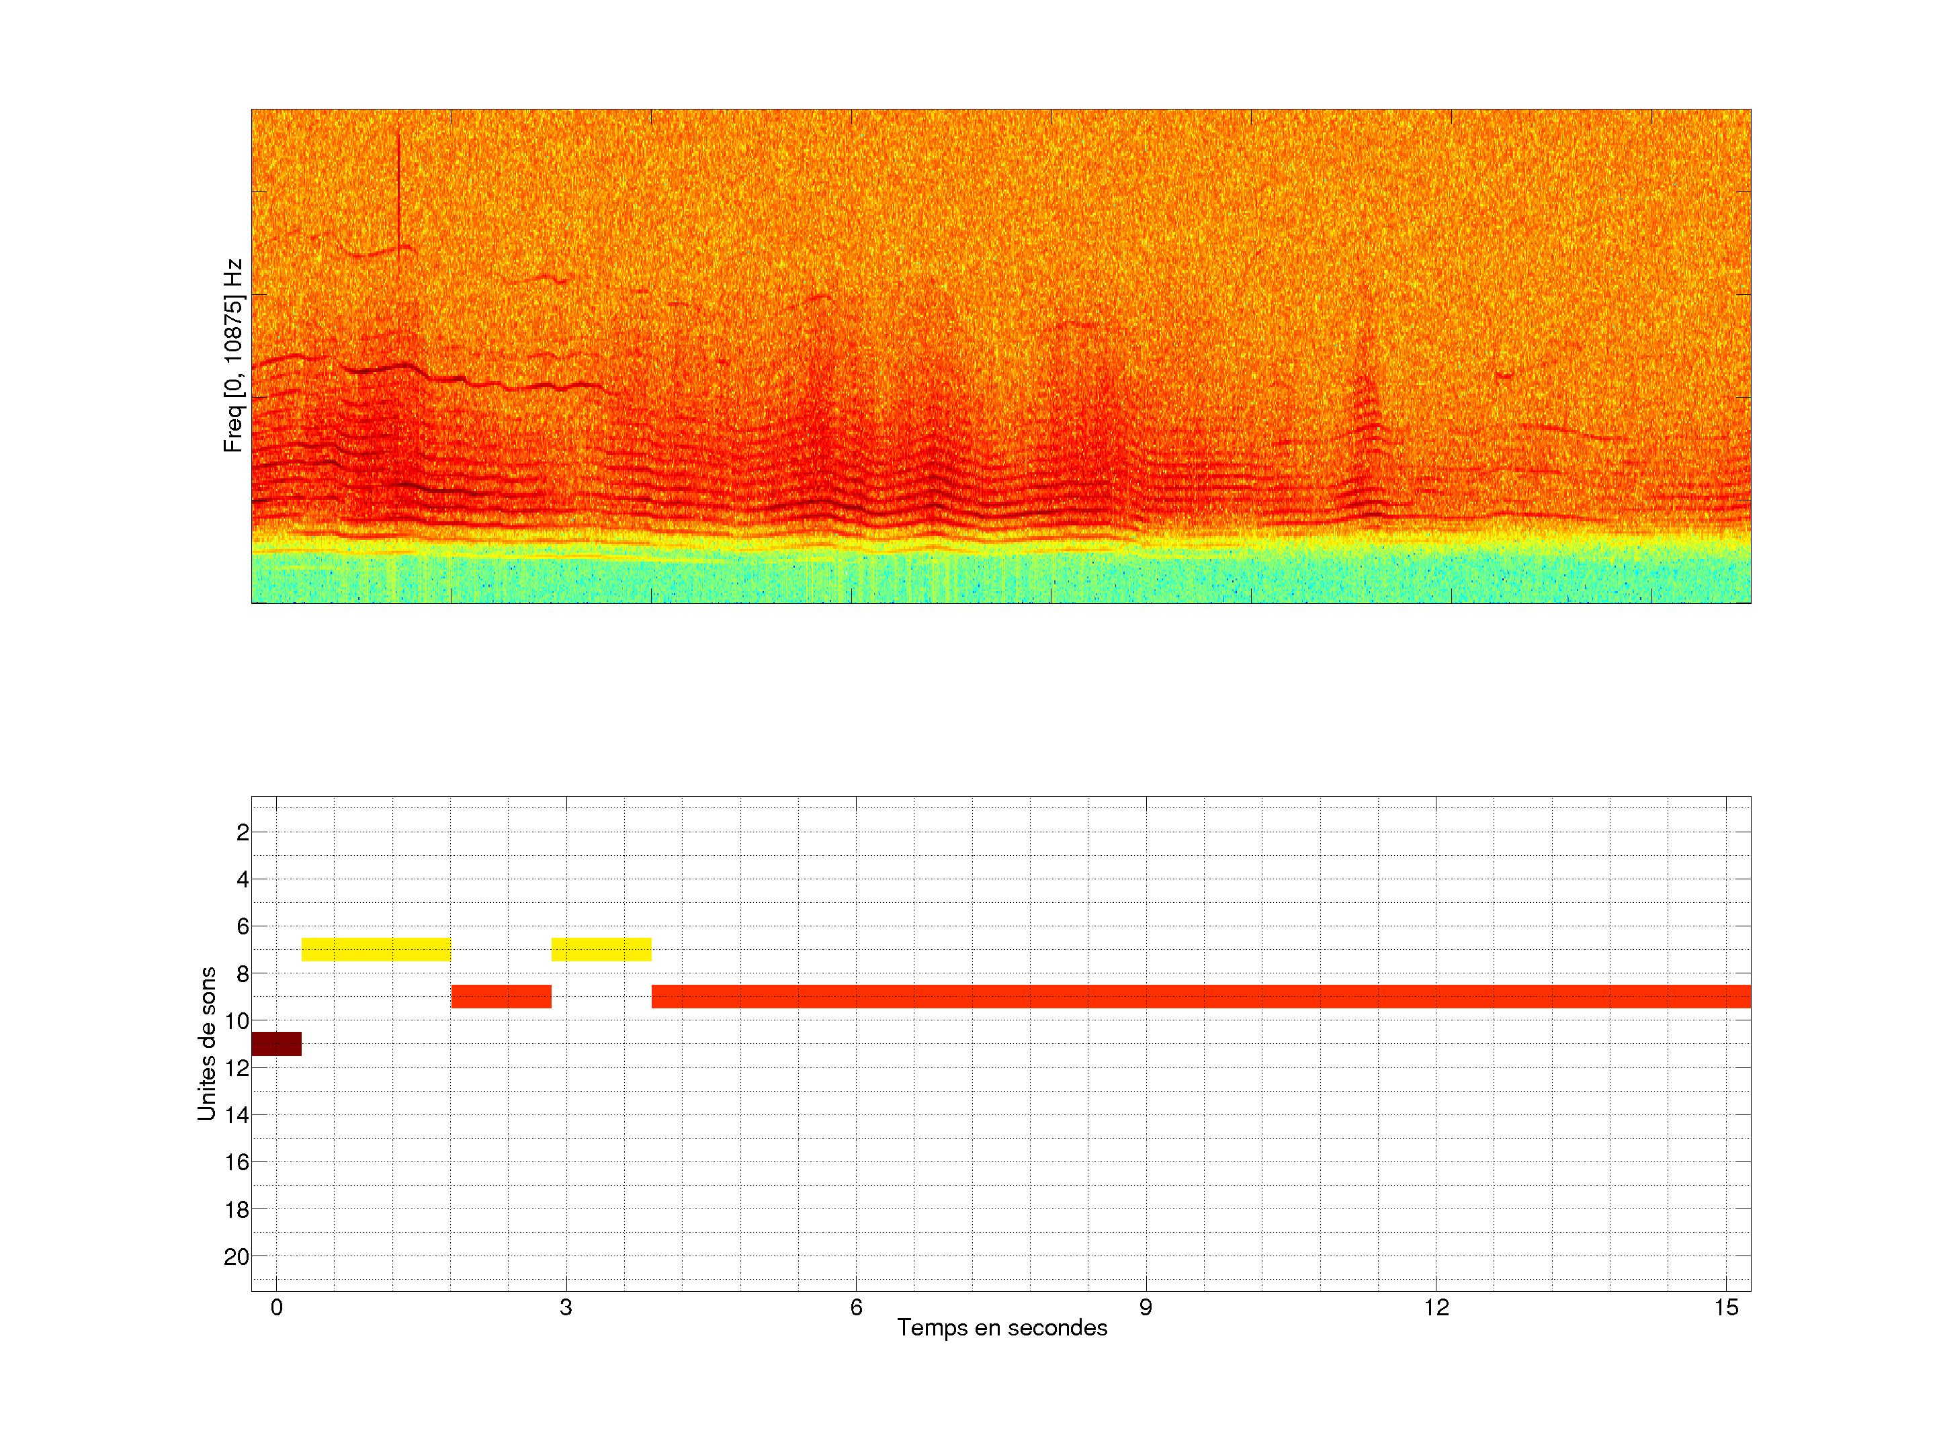Click the thin vertical spike in the spectrogram

click(398, 188)
